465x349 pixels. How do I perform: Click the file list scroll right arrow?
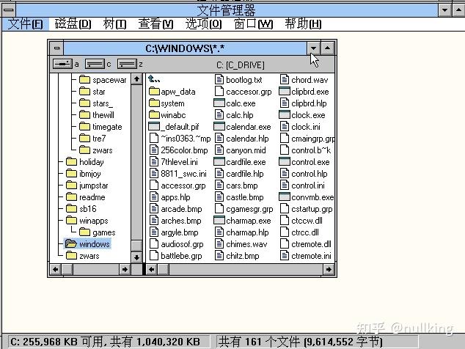pos(329,269)
